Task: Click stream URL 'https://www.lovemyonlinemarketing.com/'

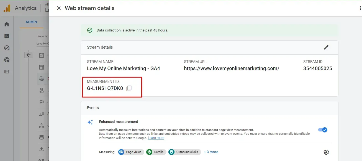Action: pos(232,68)
